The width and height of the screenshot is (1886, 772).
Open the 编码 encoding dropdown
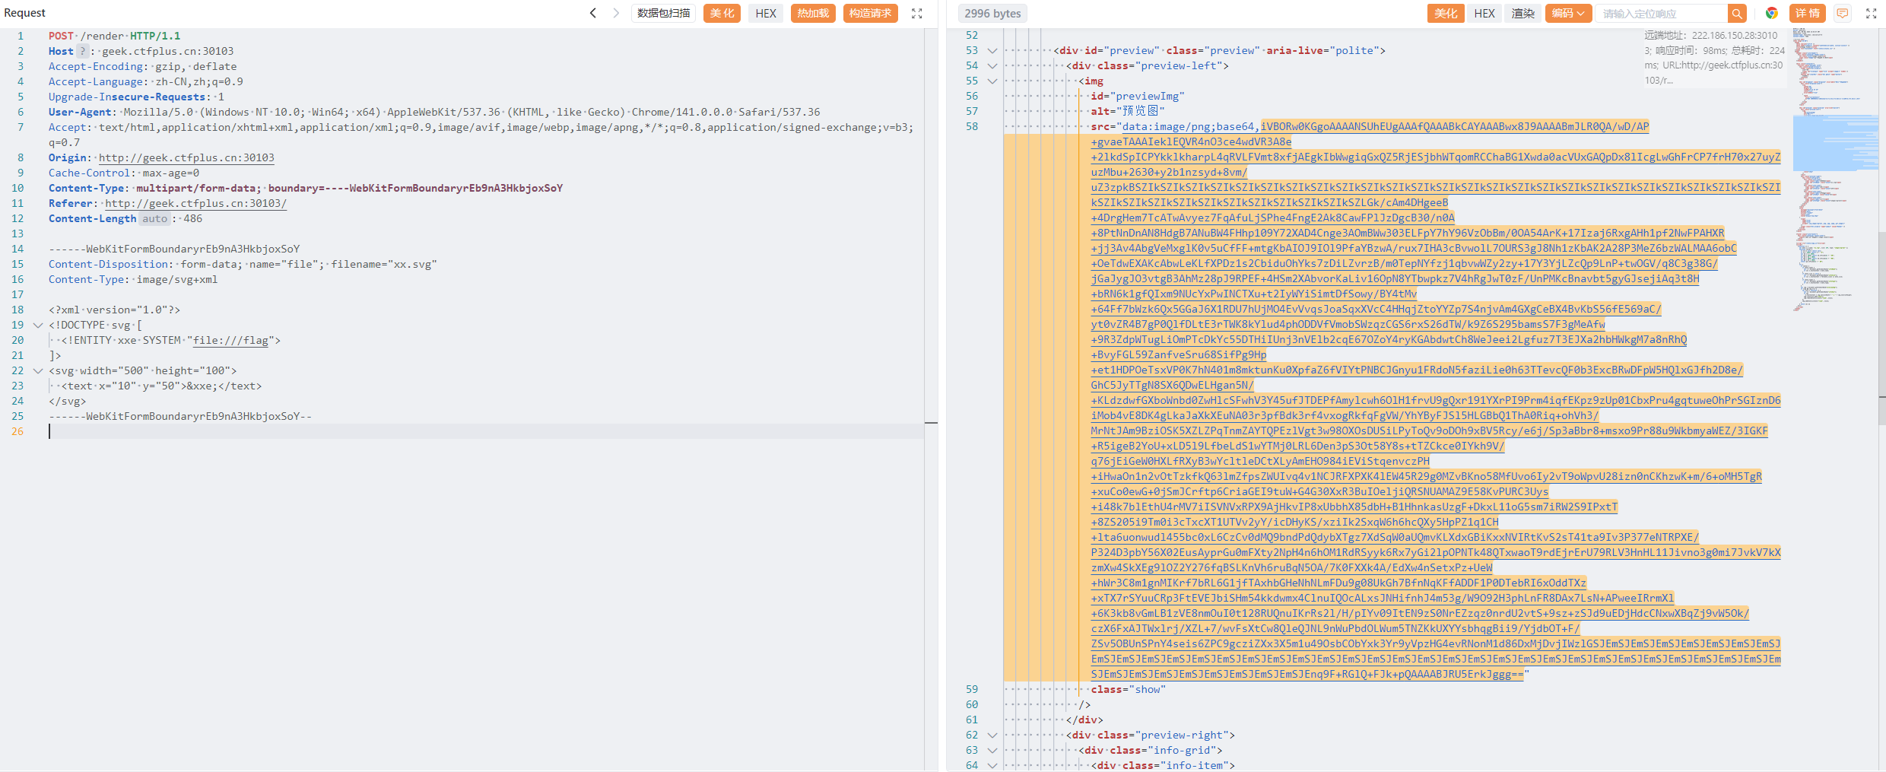pos(1568,14)
